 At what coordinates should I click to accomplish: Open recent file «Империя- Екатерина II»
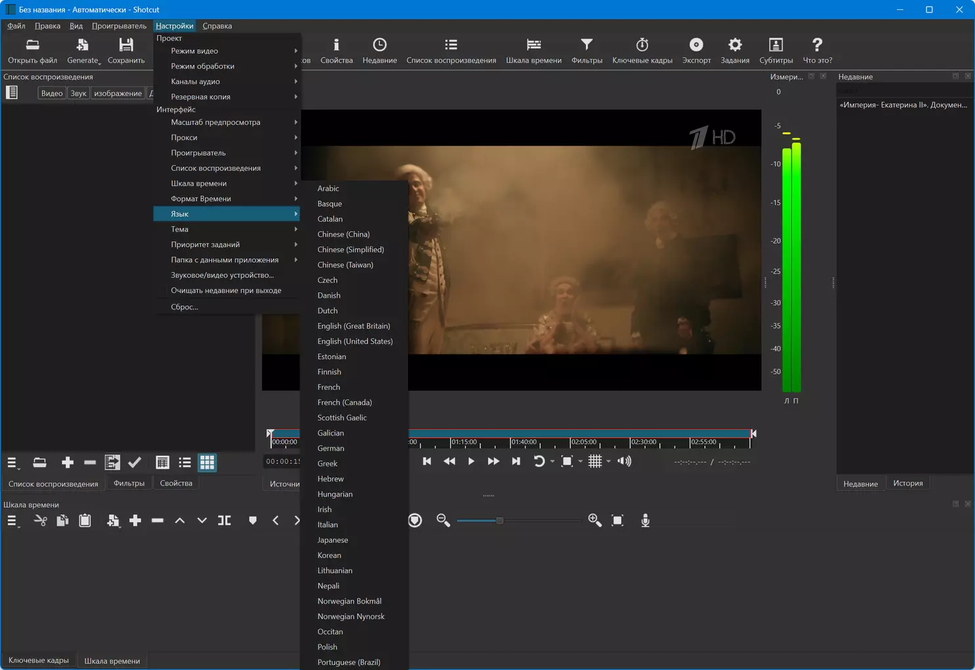903,105
